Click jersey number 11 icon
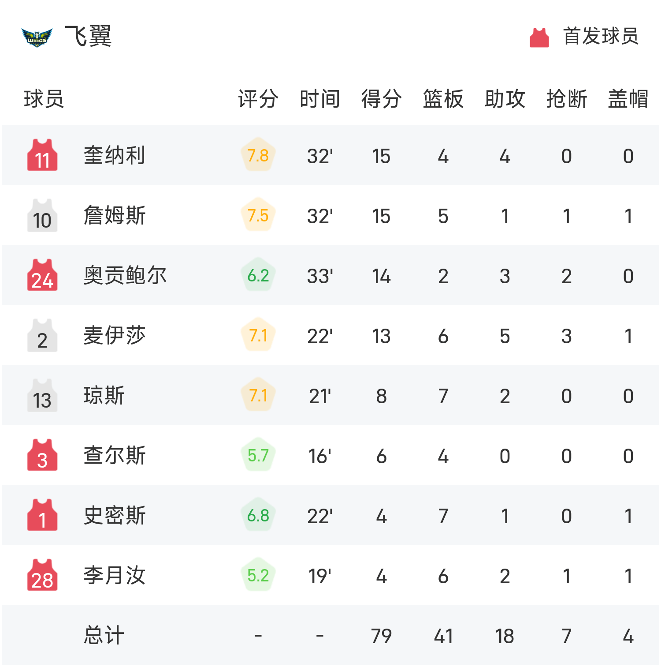The image size is (661, 667). (42, 155)
